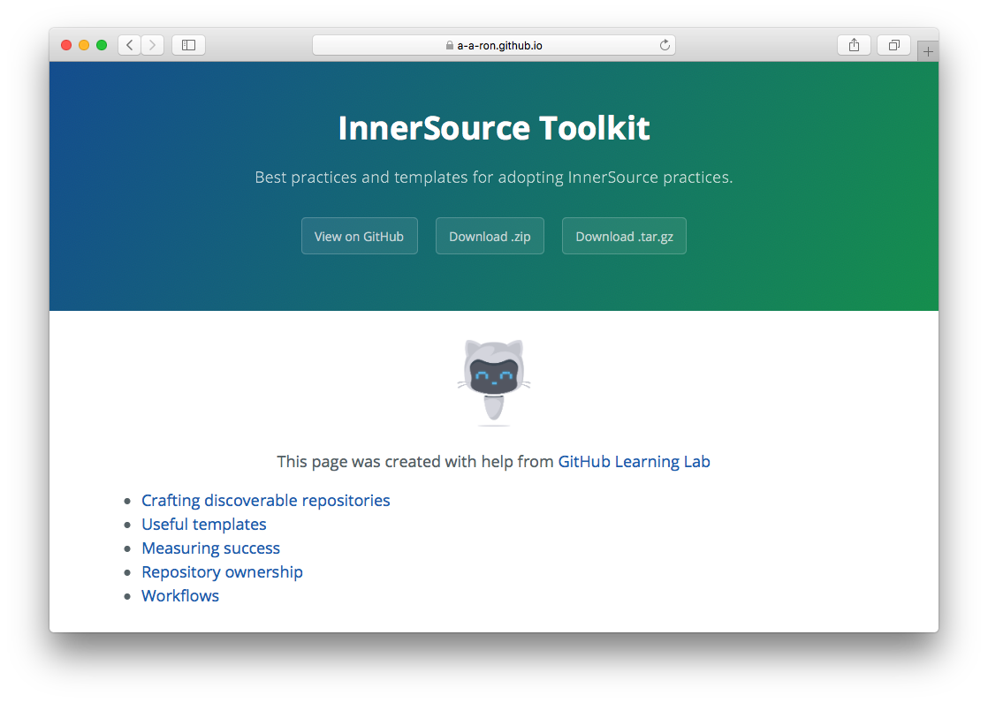Open the Share icon in toolbar
The width and height of the screenshot is (988, 703).
coord(854,45)
